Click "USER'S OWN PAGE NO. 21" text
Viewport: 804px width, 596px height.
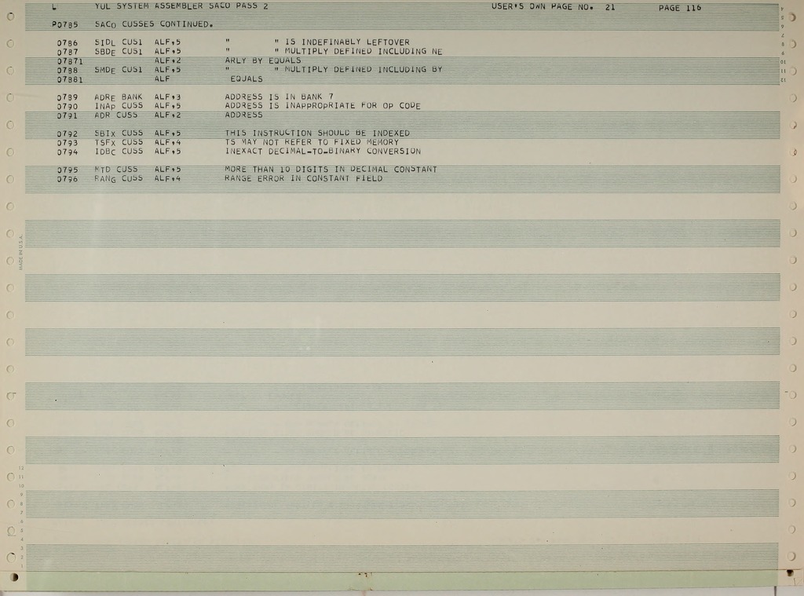tap(554, 7)
